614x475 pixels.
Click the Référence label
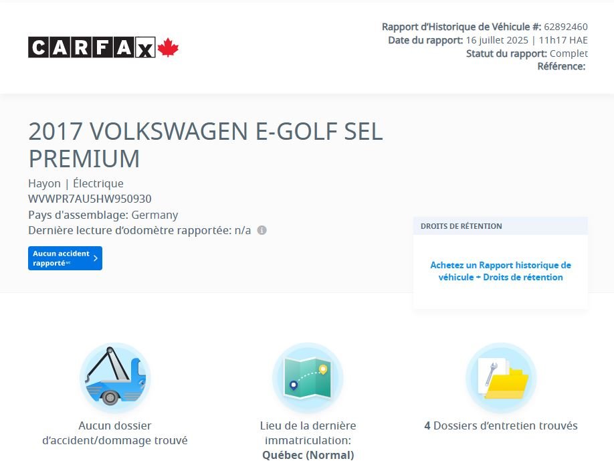pyautogui.click(x=561, y=66)
